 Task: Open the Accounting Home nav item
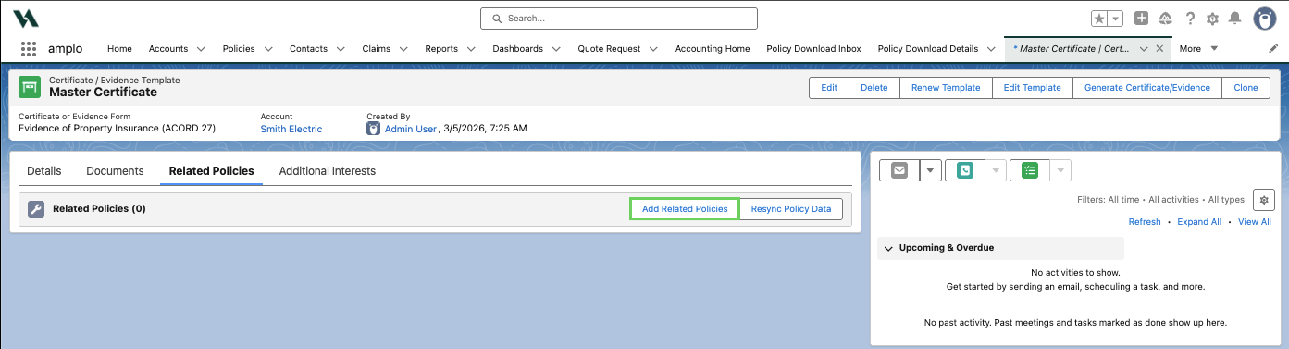(713, 48)
